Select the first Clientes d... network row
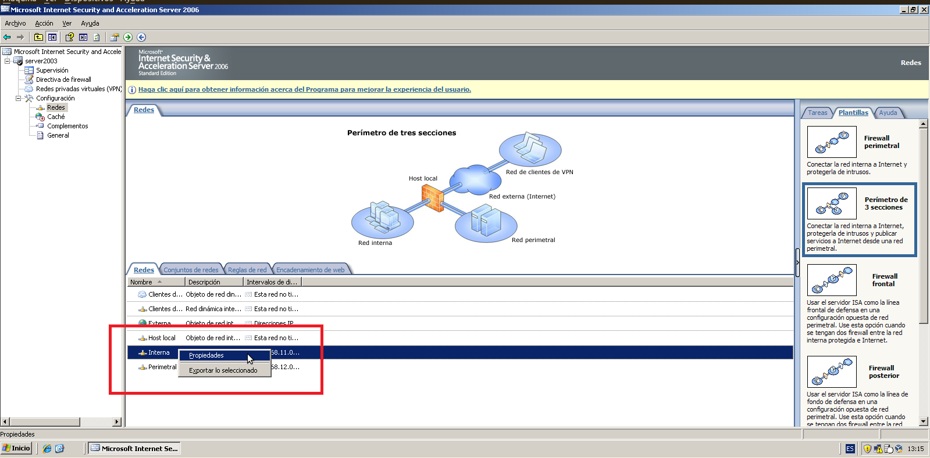Image resolution: width=930 pixels, height=458 pixels. (460, 294)
